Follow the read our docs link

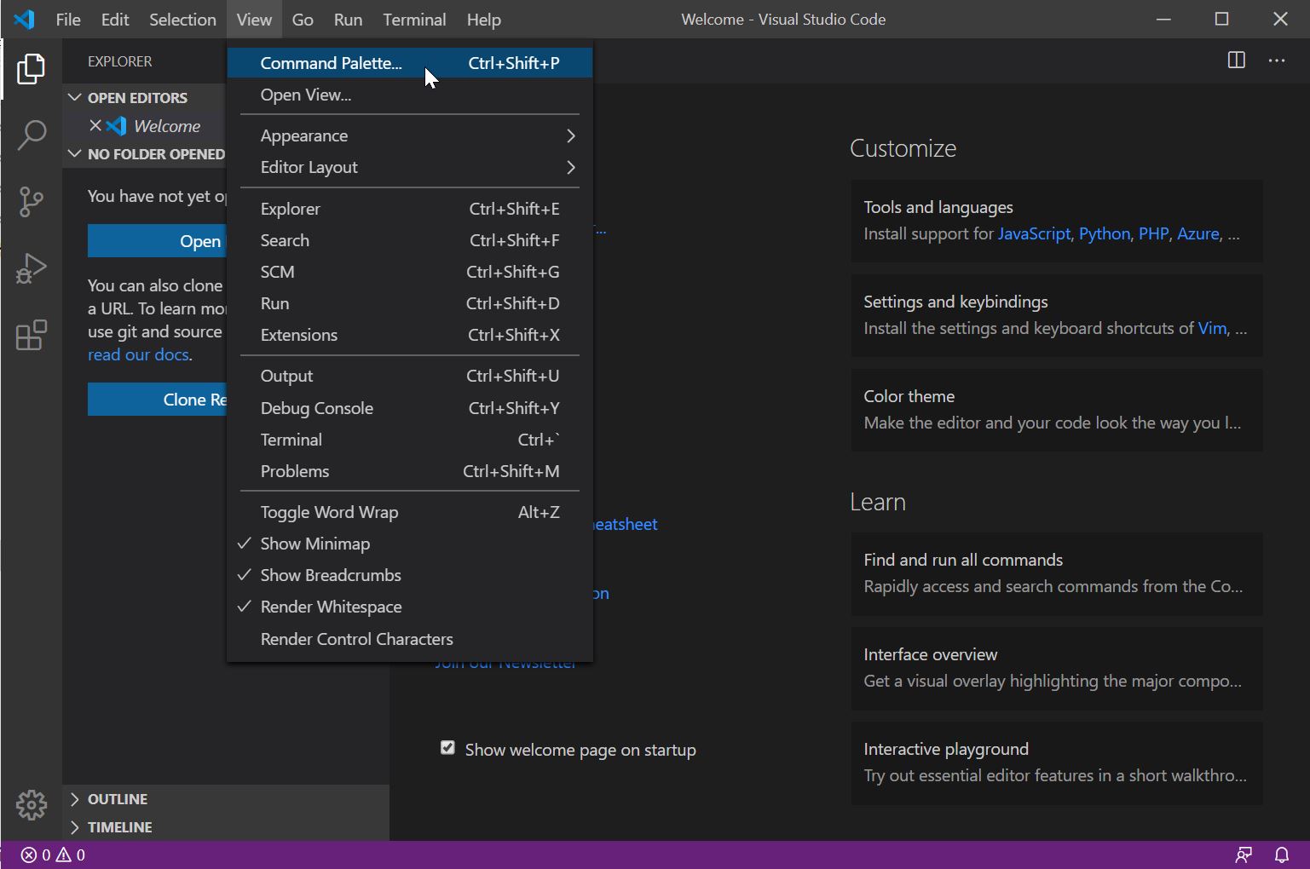tap(138, 354)
